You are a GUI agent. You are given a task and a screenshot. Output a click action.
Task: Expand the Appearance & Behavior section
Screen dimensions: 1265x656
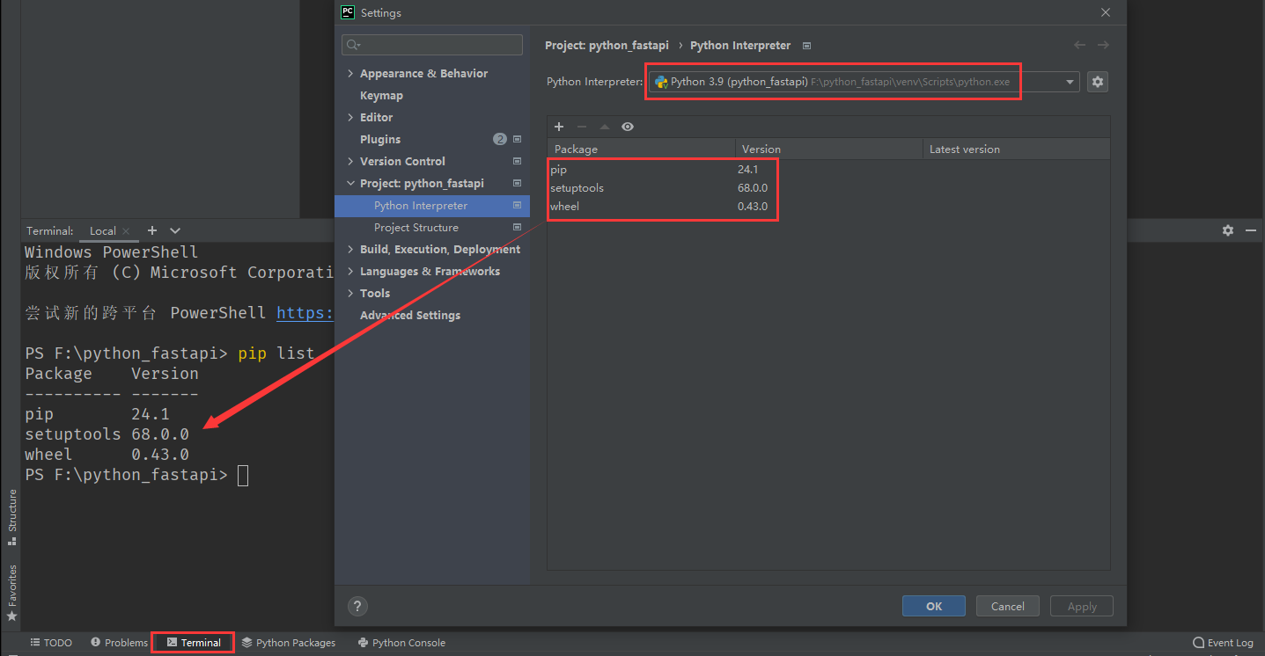350,74
